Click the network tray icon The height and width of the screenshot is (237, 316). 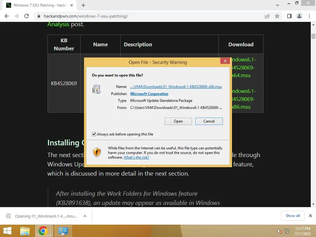[x=287, y=231]
